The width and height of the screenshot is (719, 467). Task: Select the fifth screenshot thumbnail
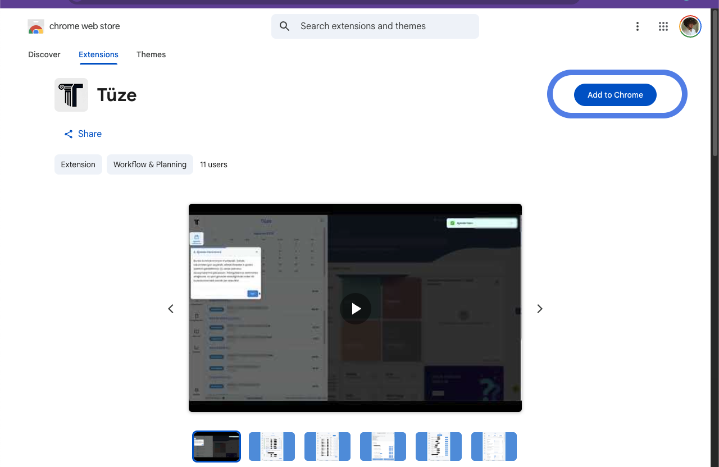[x=439, y=446]
